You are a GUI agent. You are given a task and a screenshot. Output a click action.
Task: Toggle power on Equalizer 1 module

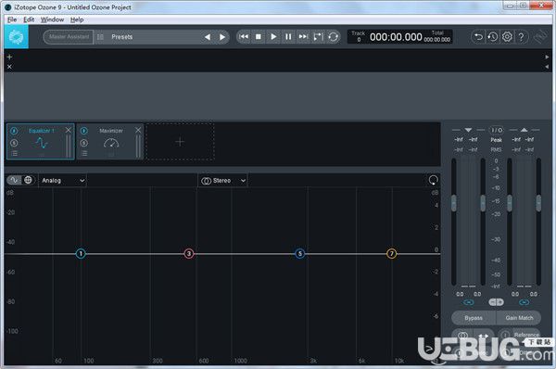tap(14, 131)
